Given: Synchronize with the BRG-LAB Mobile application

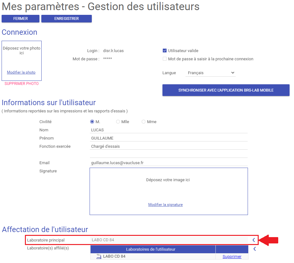Looking at the screenshot, I should click(x=226, y=90).
